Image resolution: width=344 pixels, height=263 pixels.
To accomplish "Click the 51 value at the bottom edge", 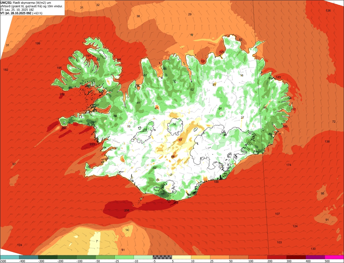I will [123, 250].
